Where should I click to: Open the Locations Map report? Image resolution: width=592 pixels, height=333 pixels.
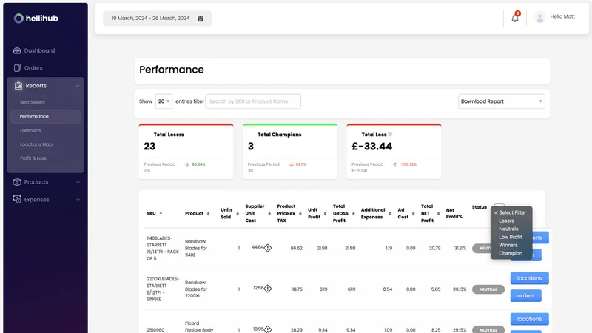coord(36,144)
